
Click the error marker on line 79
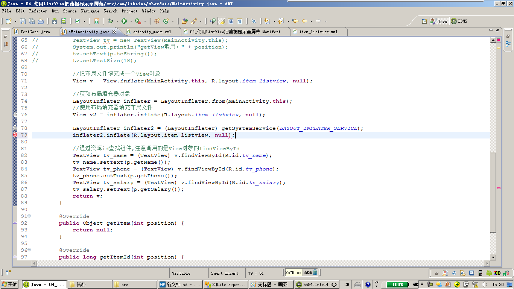15,135
